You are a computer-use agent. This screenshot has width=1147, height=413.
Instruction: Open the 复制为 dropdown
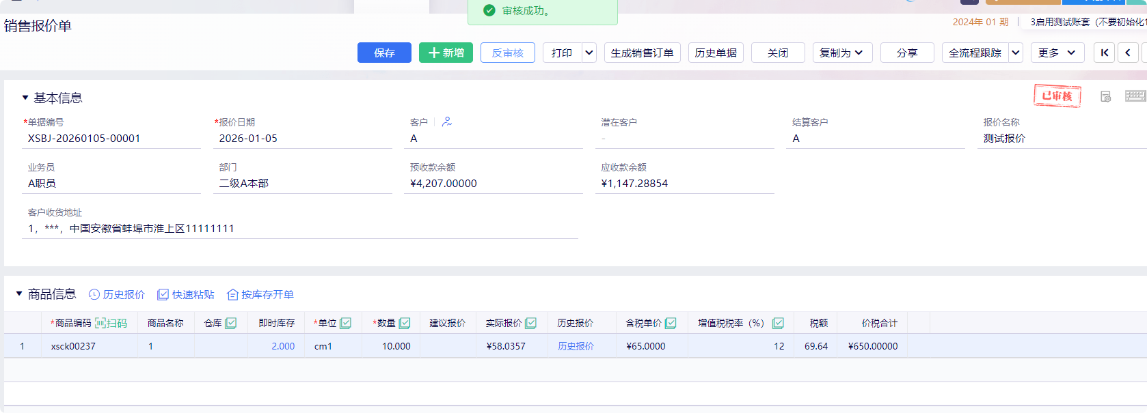[x=842, y=53]
